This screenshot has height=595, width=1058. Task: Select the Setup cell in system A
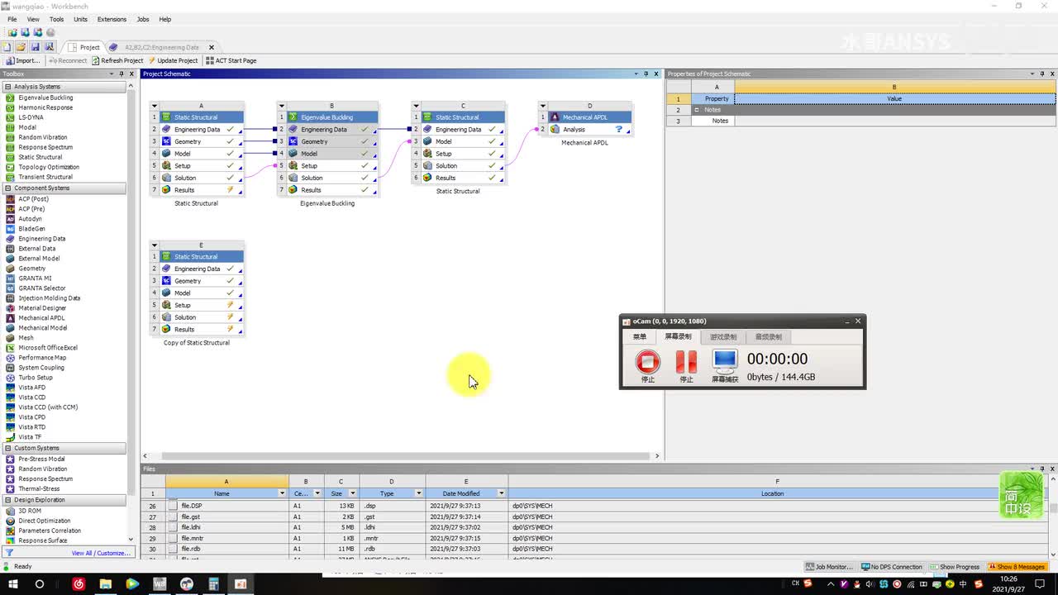pyautogui.click(x=201, y=166)
